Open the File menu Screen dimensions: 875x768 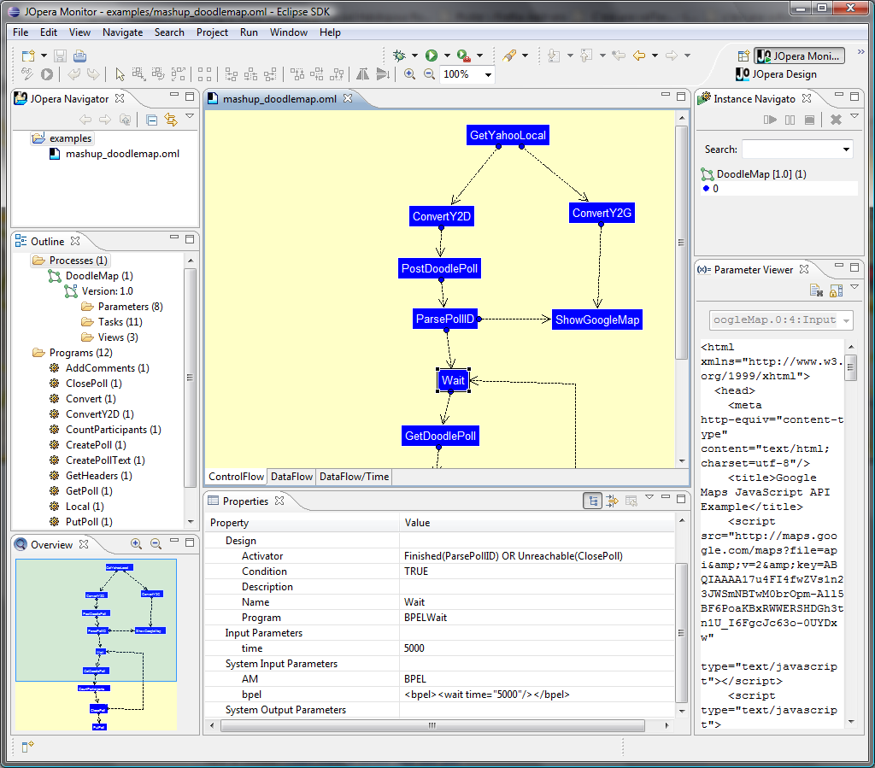(x=21, y=32)
